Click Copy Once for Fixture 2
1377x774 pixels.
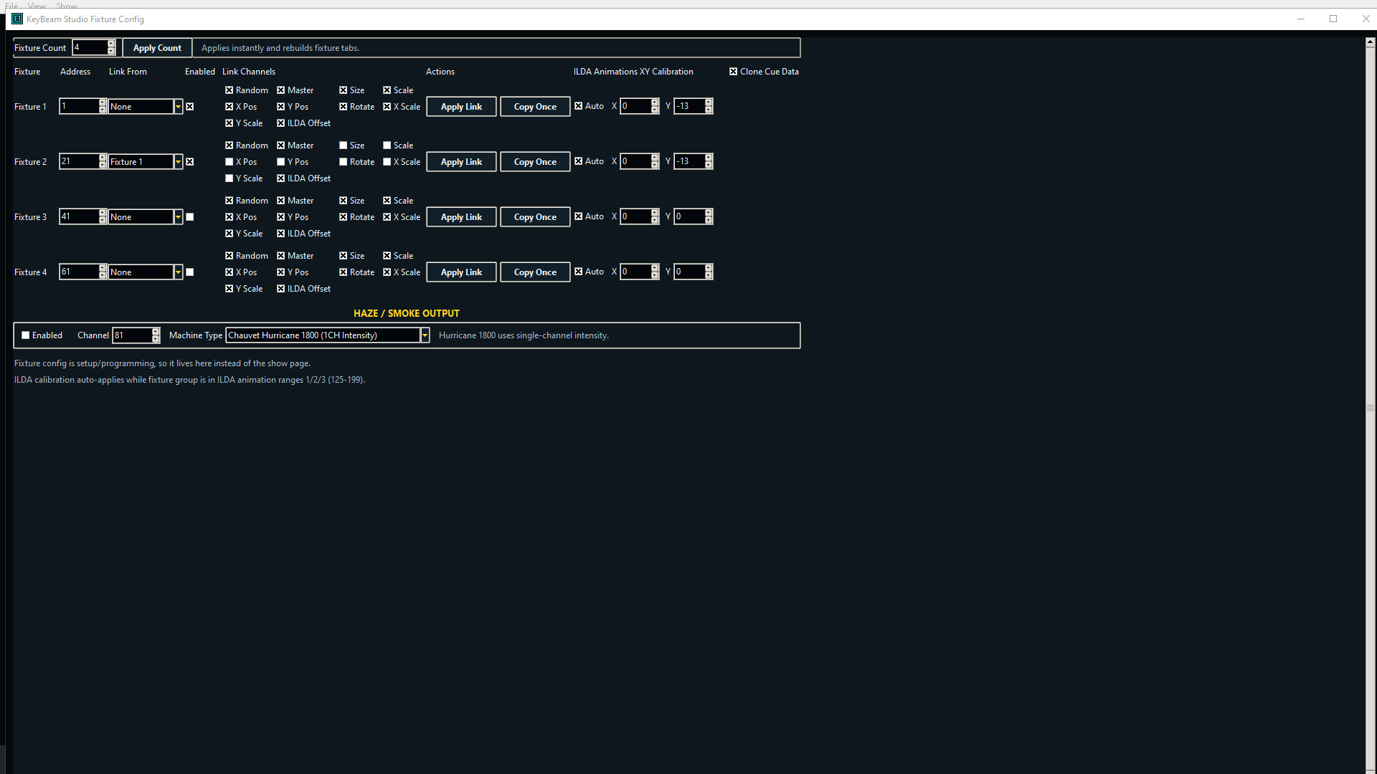(x=535, y=162)
